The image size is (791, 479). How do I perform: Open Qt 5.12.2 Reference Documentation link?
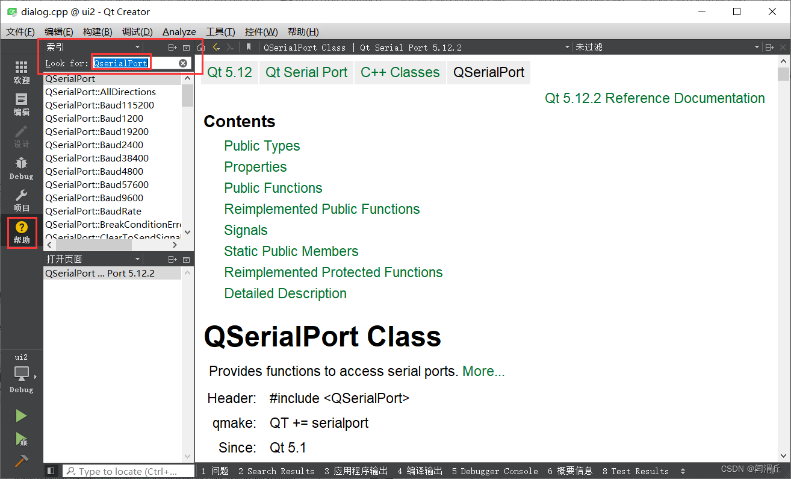655,98
